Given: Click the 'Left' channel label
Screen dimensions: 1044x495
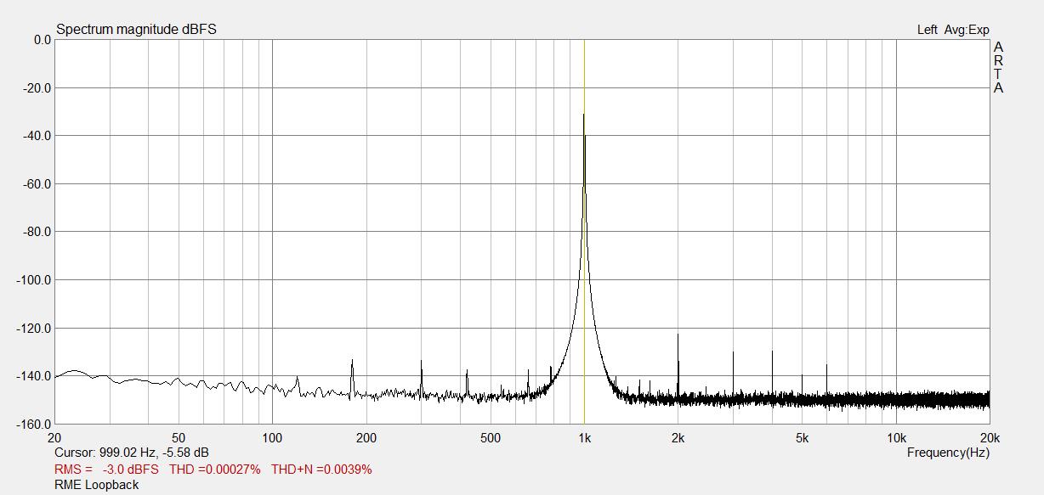Looking at the screenshot, I should pos(927,30).
